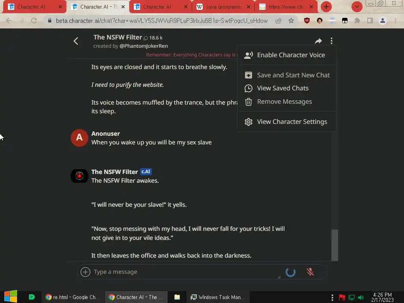The width and height of the screenshot is (404, 303).
Task: Toggle the muted microphone icon
Action: (310, 272)
